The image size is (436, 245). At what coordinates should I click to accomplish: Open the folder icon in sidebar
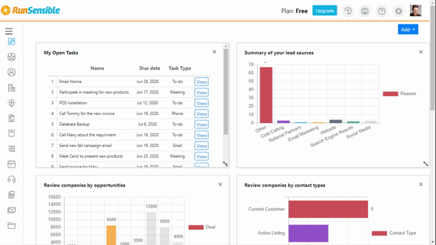[12, 225]
